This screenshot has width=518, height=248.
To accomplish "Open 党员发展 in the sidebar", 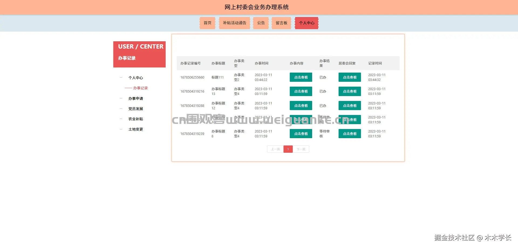I will pyautogui.click(x=136, y=109).
